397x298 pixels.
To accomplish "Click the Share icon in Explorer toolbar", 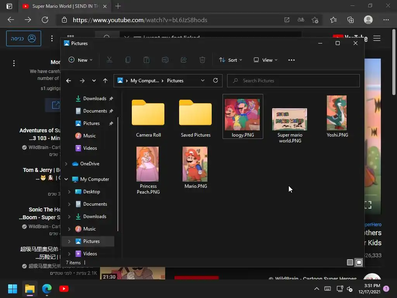I will 183,60.
